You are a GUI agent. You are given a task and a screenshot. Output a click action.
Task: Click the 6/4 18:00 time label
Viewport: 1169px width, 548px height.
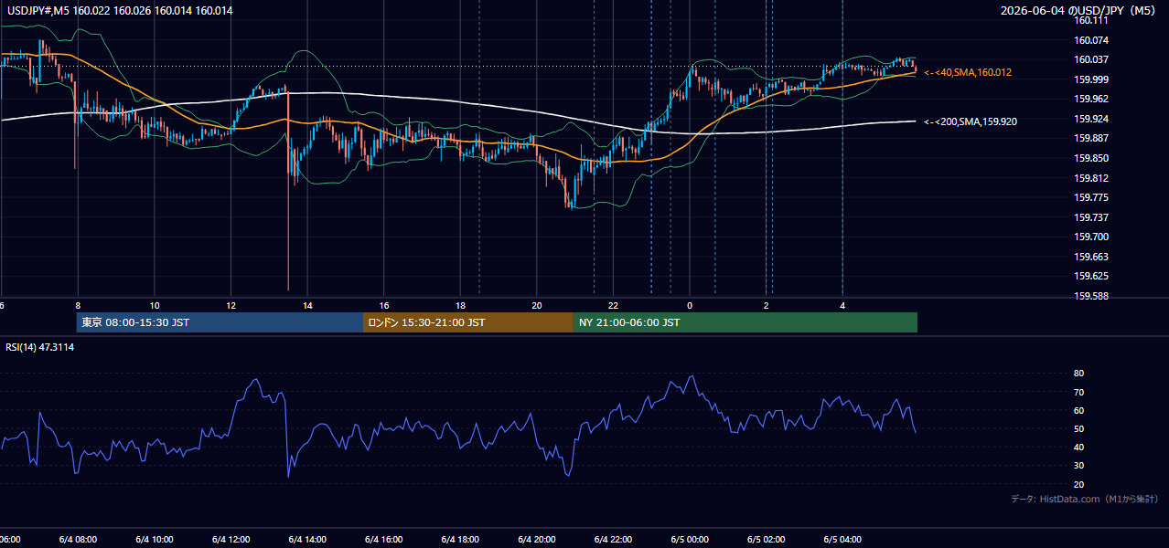[x=460, y=539]
